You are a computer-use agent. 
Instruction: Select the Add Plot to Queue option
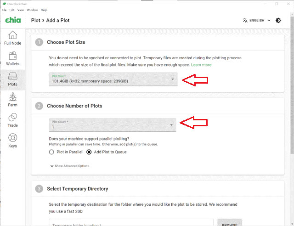tap(89, 152)
